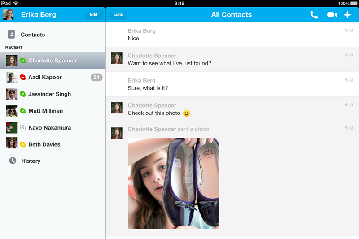Image resolution: width=359 pixels, height=239 pixels.
Task: Tap Beth Davies's yellow away status icon
Action: [23, 144]
